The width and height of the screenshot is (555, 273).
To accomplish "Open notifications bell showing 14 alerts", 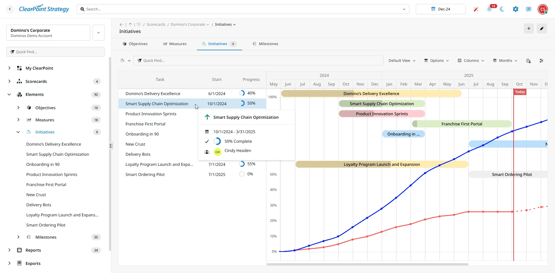I will (x=490, y=9).
